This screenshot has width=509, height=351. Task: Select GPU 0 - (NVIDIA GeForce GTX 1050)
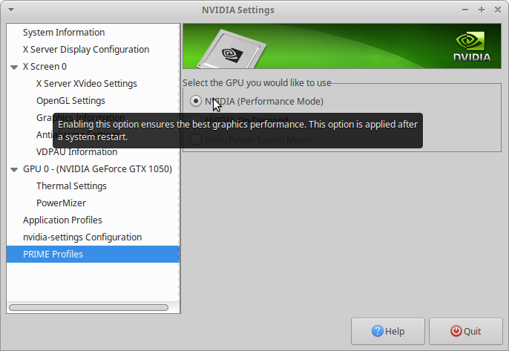pos(97,169)
